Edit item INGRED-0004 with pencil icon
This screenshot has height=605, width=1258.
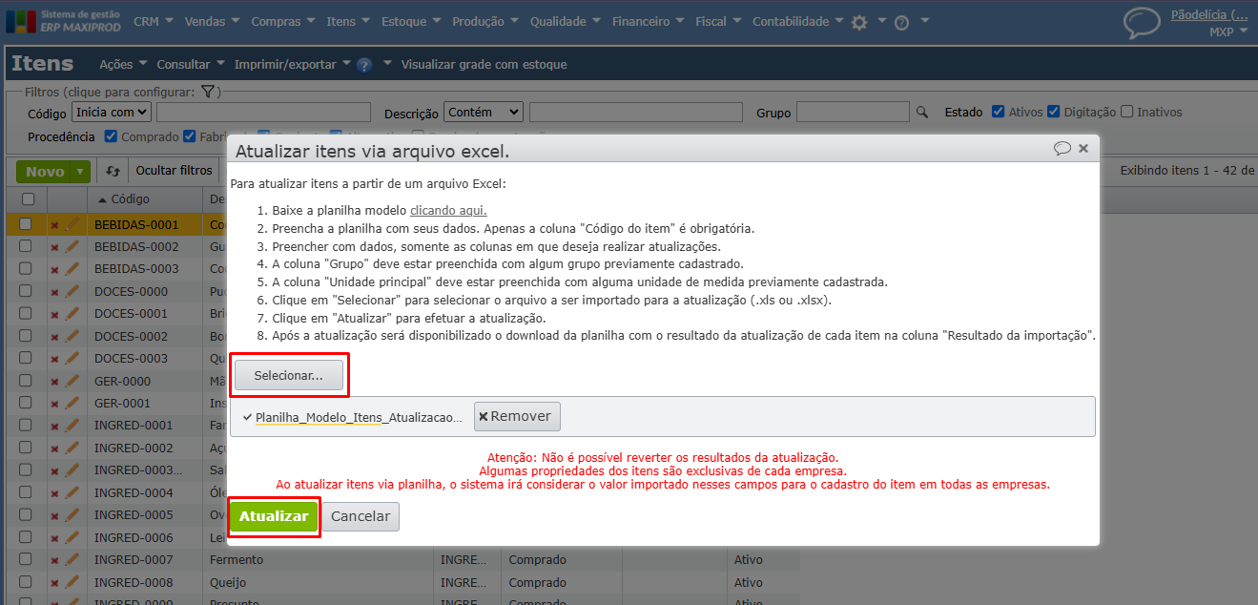[x=72, y=493]
